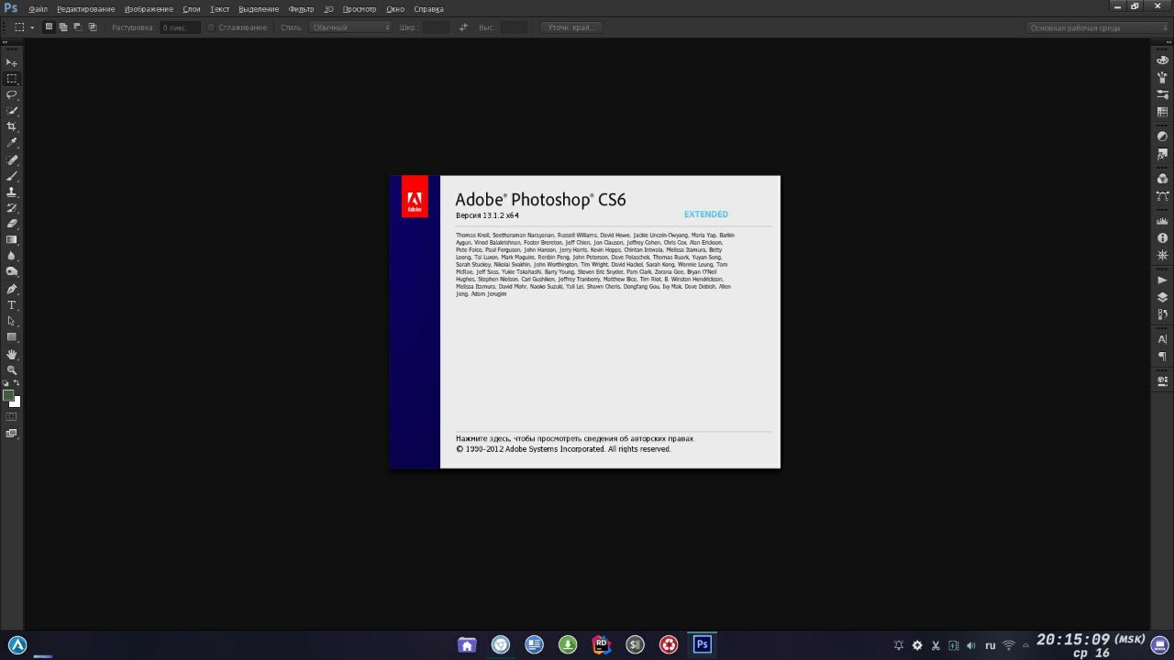Select the Move tool

tap(12, 62)
